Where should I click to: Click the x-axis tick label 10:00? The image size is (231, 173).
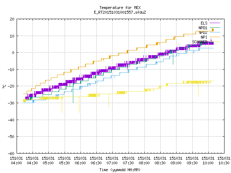click(208, 163)
